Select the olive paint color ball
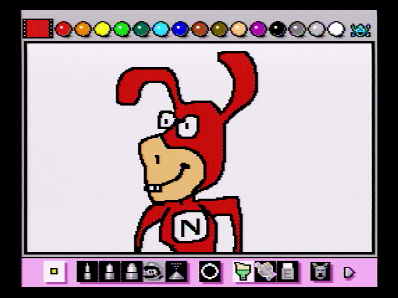Image resolution: width=398 pixels, height=298 pixels. 219,29
